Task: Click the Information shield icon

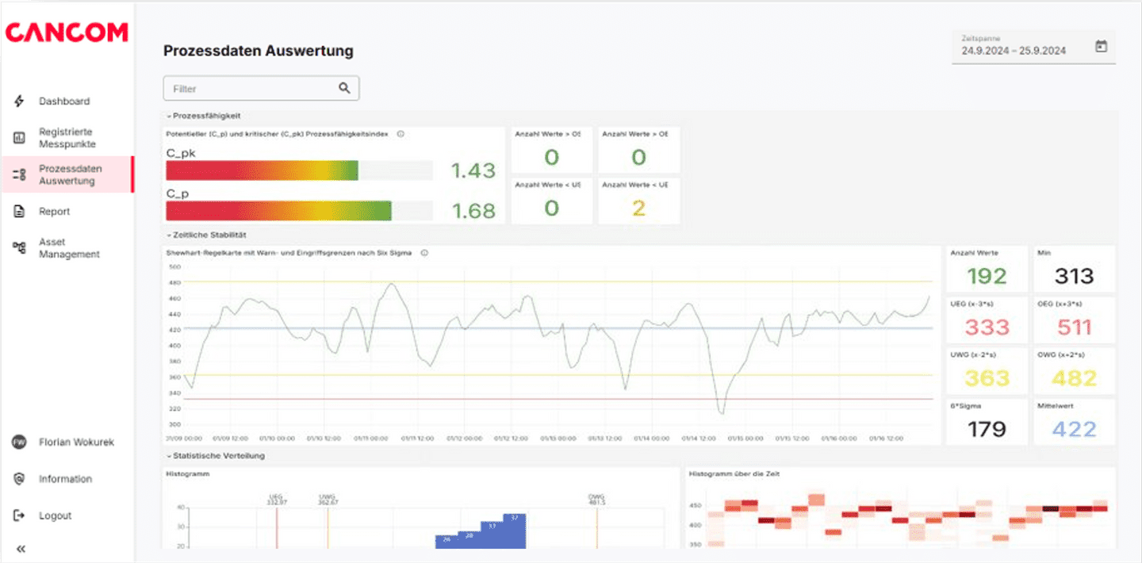Action: coord(20,479)
